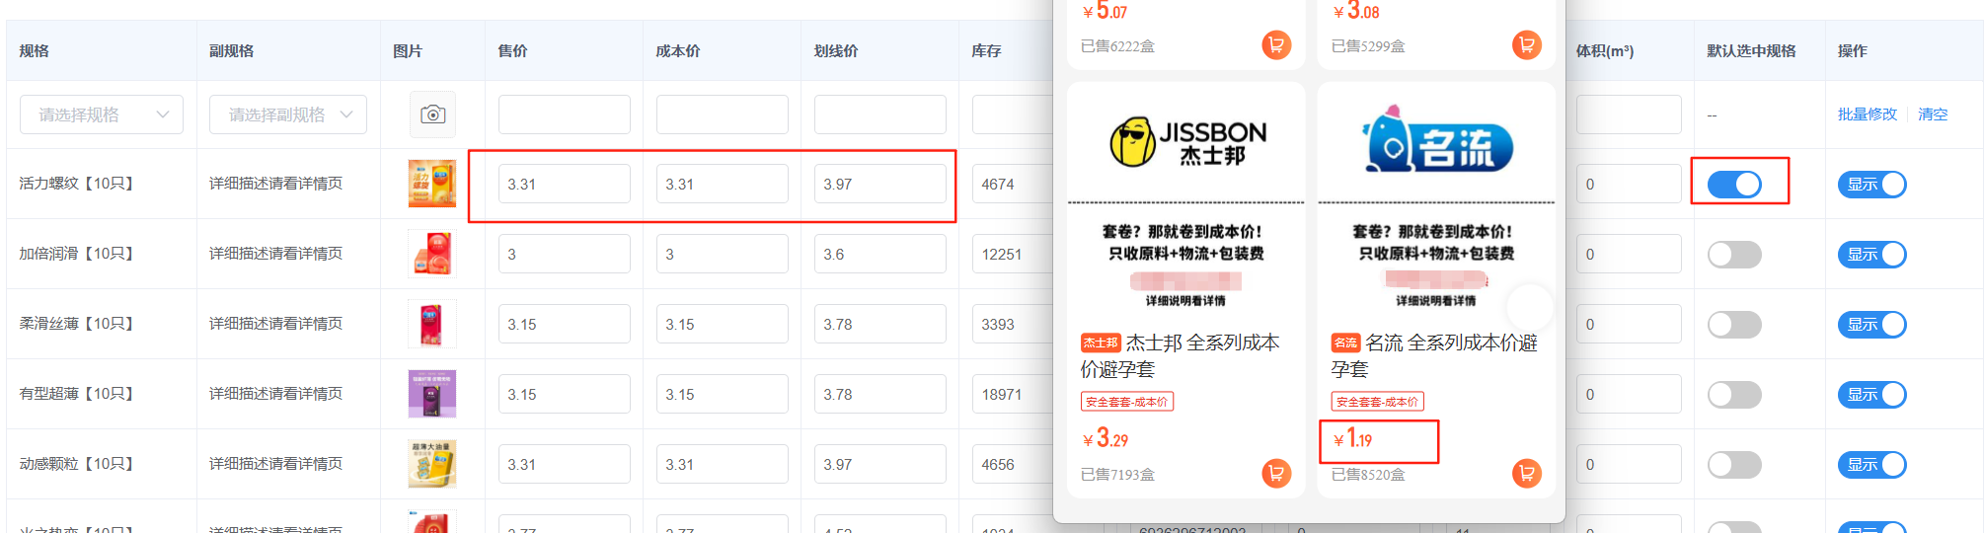
Task: Edit 划线价 field for 动感颗粒 row
Action: tap(880, 465)
